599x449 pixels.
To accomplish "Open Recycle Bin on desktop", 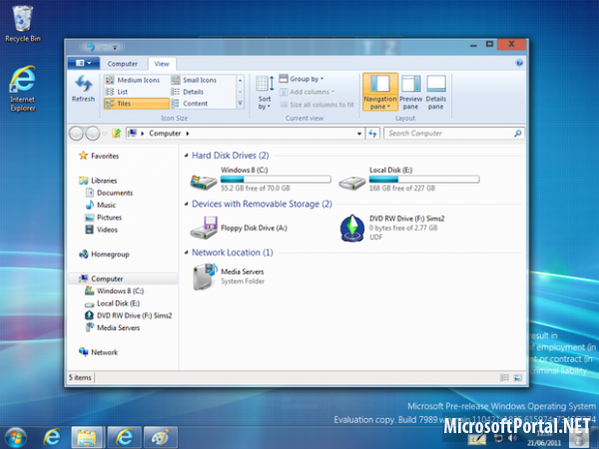I will point(23,24).
